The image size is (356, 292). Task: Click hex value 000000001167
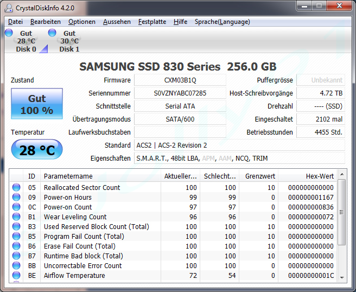pos(311,198)
